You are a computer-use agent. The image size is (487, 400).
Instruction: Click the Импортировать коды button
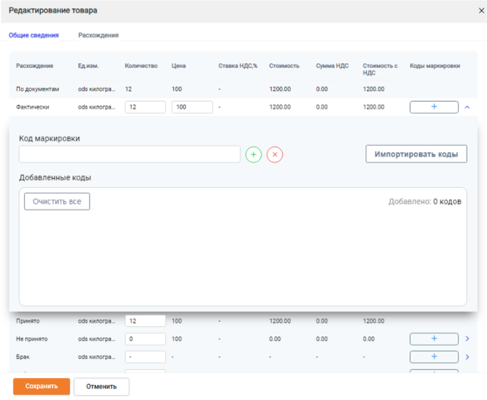click(416, 154)
